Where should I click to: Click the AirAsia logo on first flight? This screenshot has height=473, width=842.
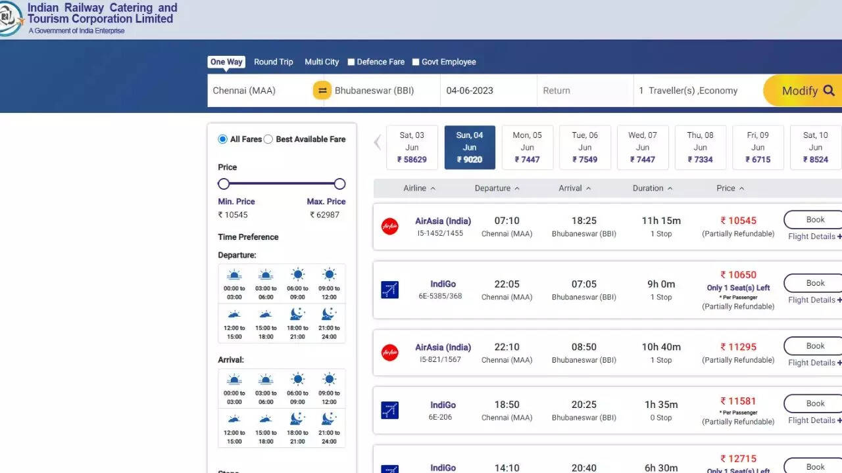tap(390, 227)
